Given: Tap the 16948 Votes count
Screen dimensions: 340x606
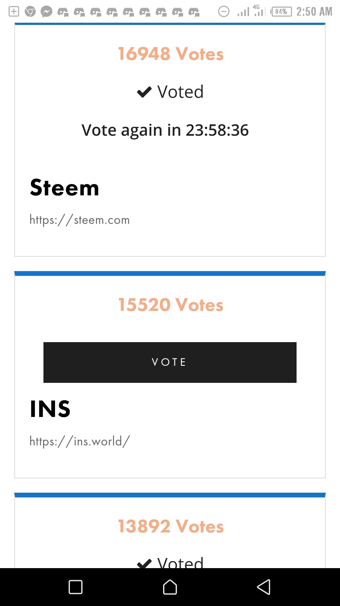Looking at the screenshot, I should pos(171,54).
